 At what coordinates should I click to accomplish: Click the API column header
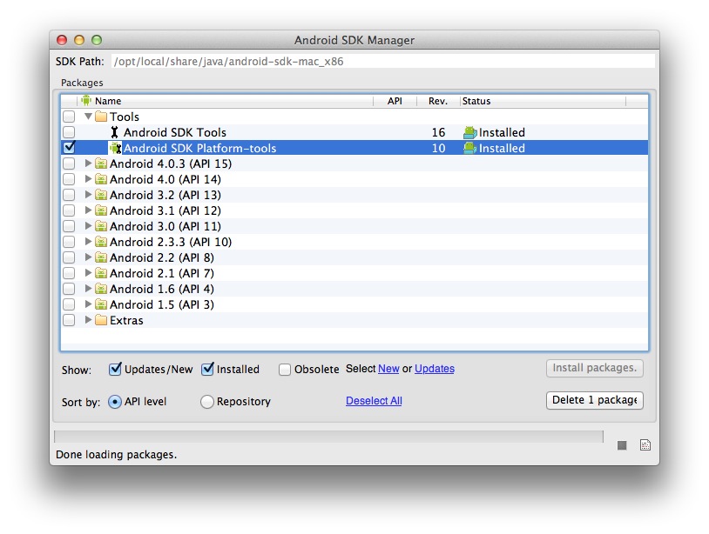click(395, 101)
